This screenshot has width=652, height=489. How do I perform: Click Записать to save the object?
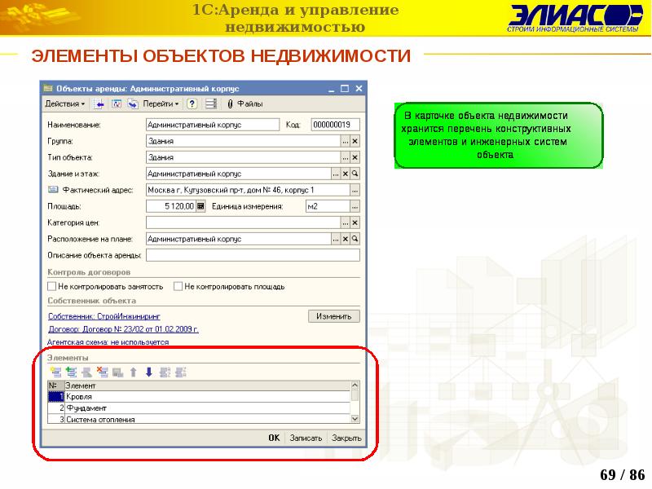point(306,438)
